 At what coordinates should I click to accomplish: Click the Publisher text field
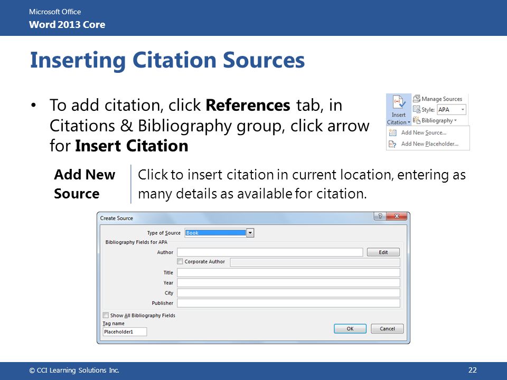[288, 303]
